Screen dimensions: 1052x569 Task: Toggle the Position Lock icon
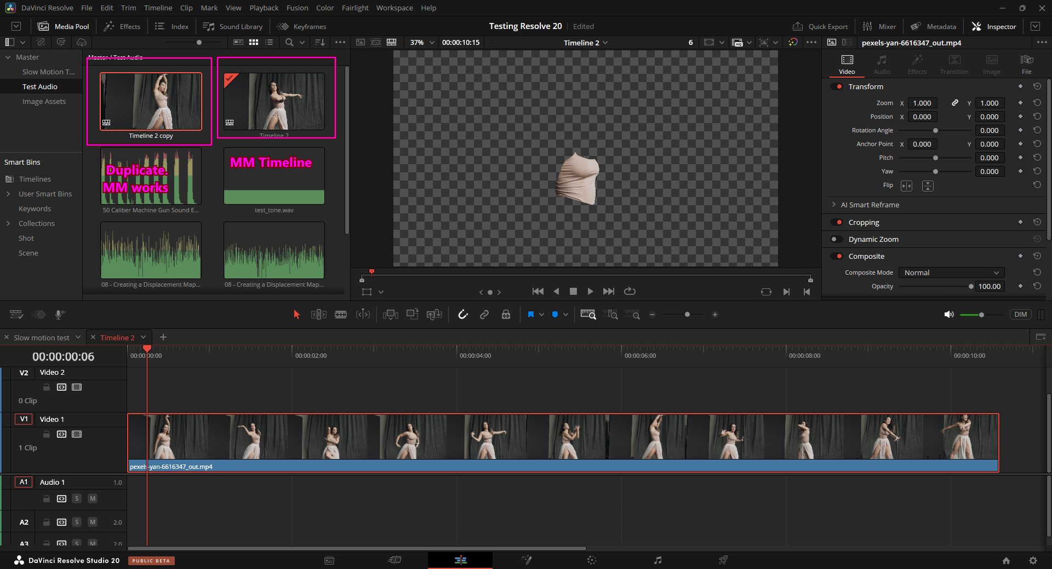[x=506, y=315]
